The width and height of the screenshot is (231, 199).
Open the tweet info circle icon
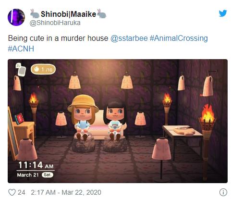click(x=223, y=192)
